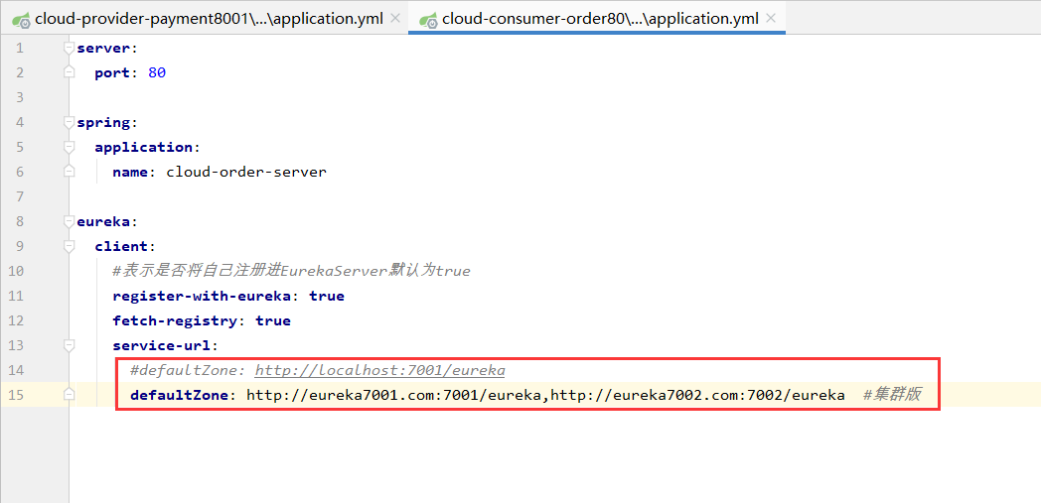Open the http://localhost:7001/eureka link
Viewport: 1041px width, 503px height.
[379, 370]
